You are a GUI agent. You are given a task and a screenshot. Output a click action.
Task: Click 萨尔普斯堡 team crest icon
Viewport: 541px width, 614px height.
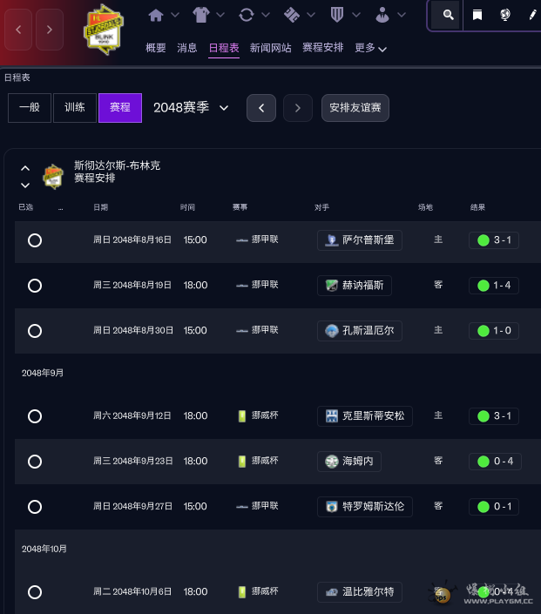coord(332,240)
